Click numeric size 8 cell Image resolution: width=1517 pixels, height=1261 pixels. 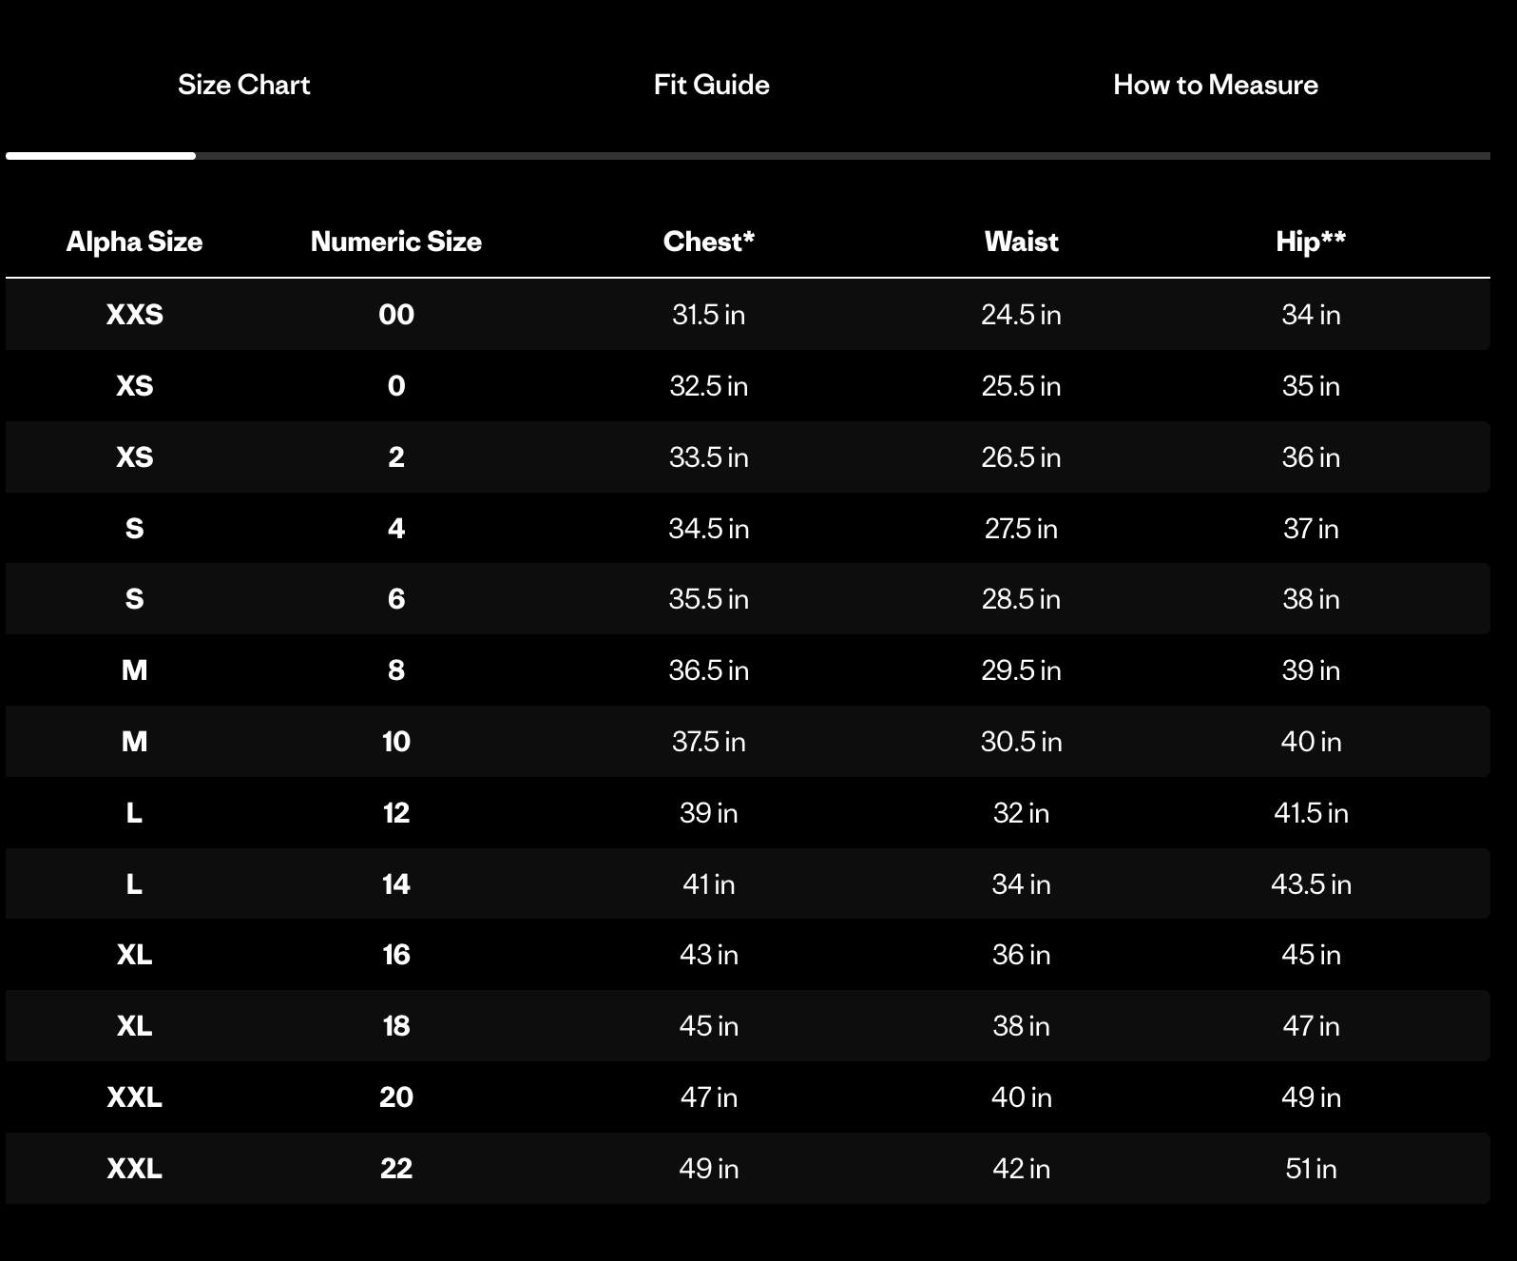tap(396, 670)
